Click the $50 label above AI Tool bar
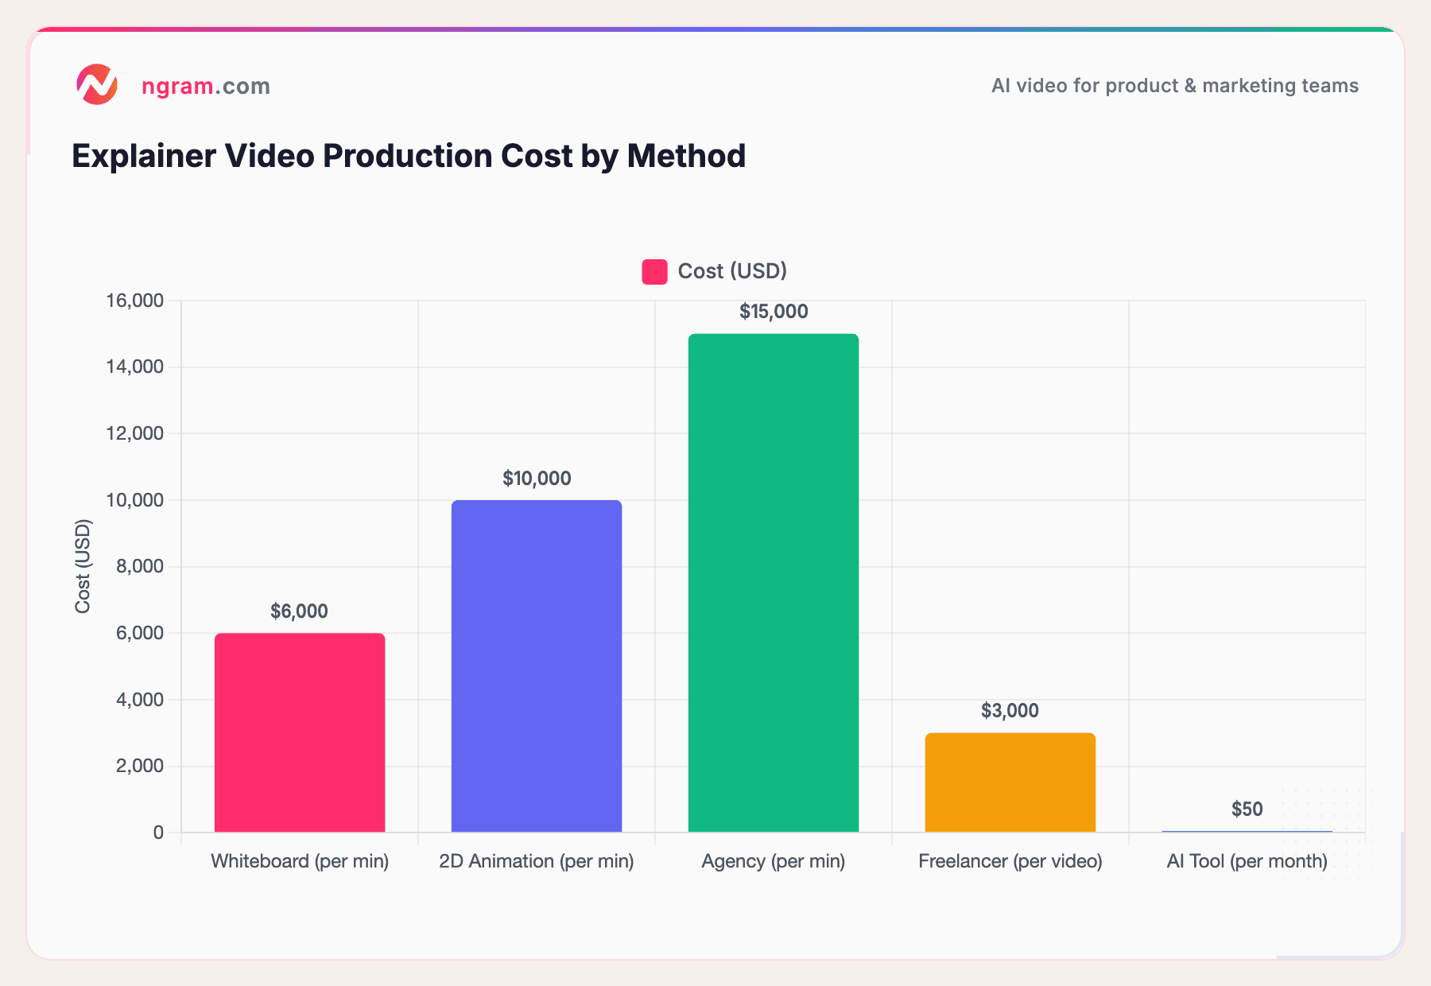 (x=1247, y=809)
